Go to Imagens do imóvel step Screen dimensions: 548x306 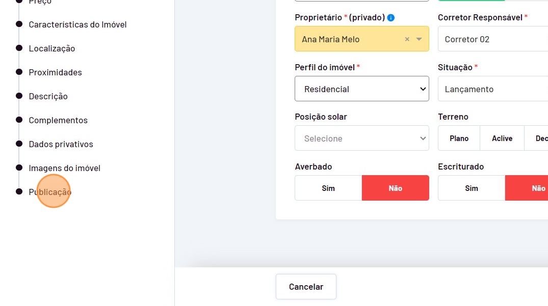pyautogui.click(x=64, y=168)
